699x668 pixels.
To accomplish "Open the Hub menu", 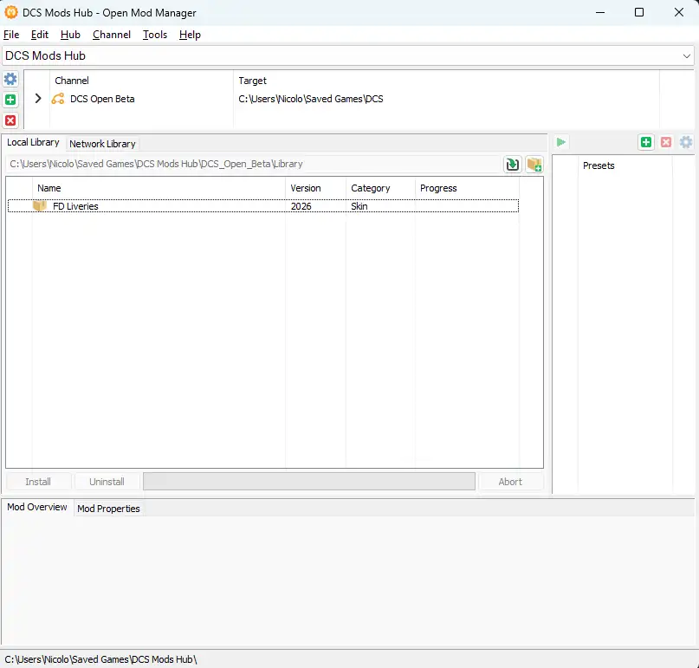I will tap(70, 35).
